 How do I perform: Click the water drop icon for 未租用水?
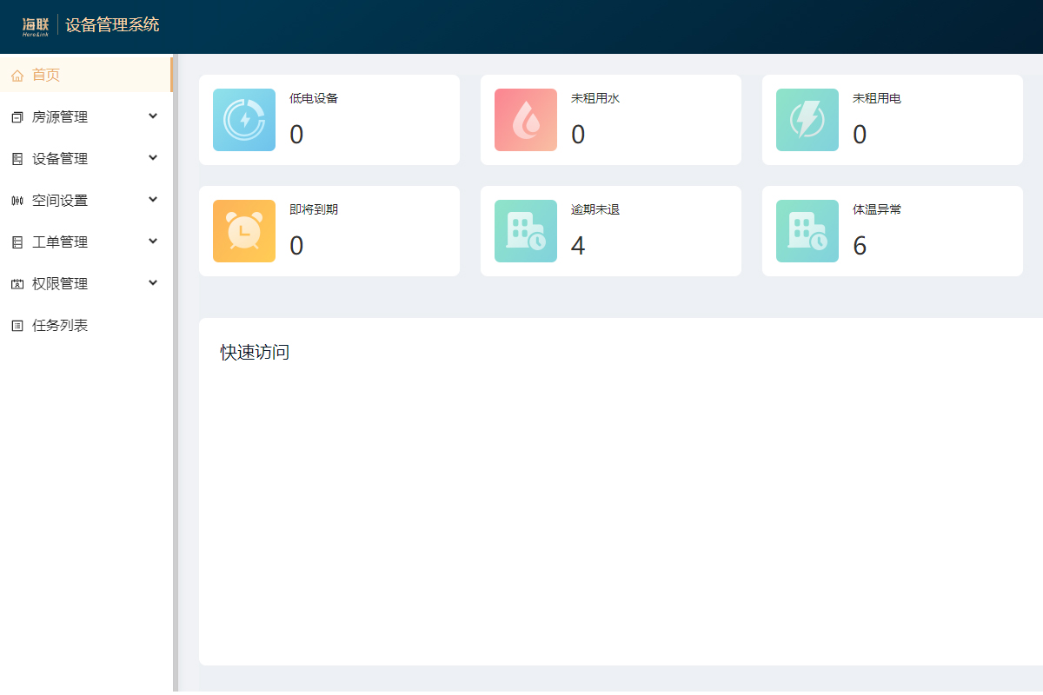point(526,120)
